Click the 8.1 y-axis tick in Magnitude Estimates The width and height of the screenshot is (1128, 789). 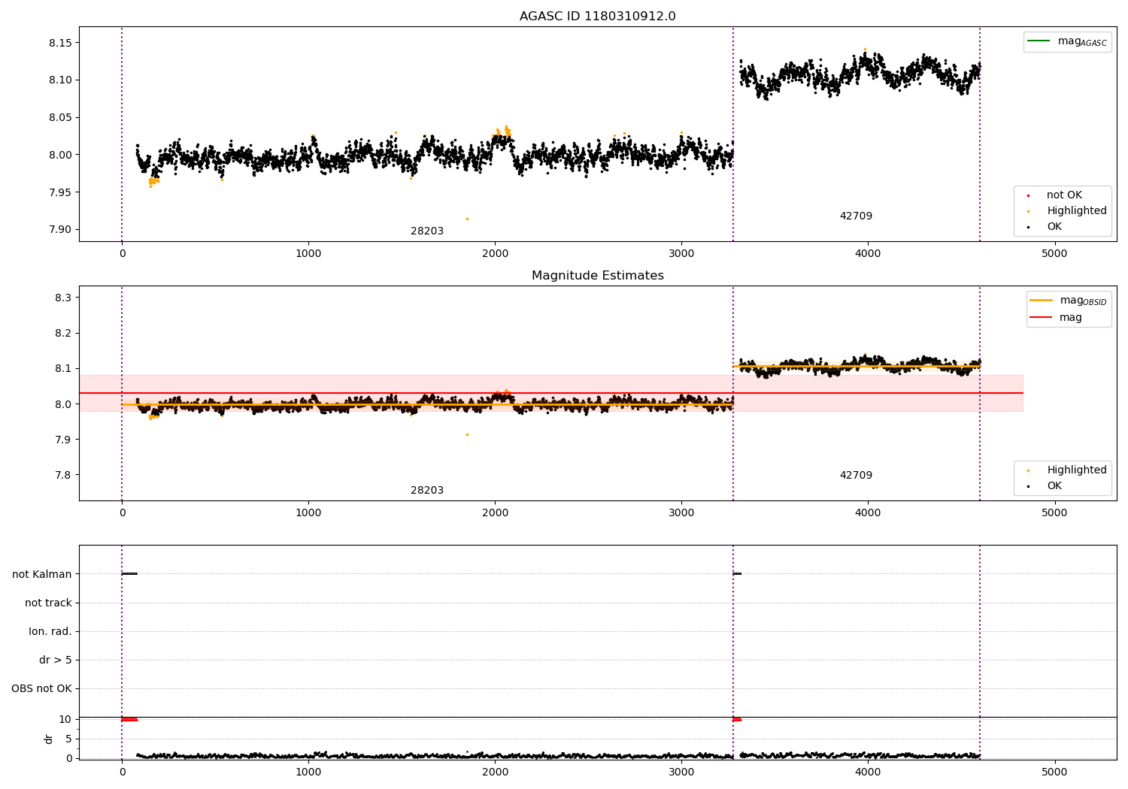coord(64,369)
